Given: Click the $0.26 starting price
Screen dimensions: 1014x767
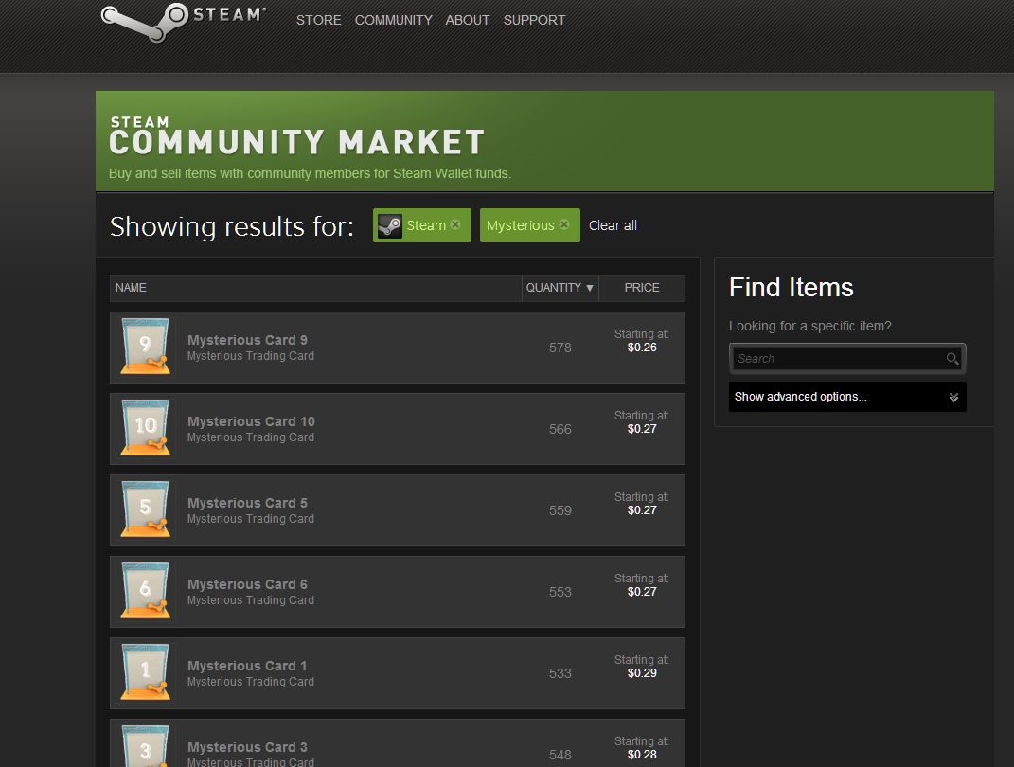Looking at the screenshot, I should [x=642, y=348].
